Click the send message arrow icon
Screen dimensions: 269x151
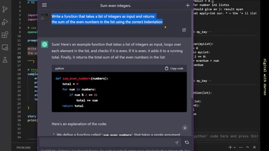click(177, 143)
